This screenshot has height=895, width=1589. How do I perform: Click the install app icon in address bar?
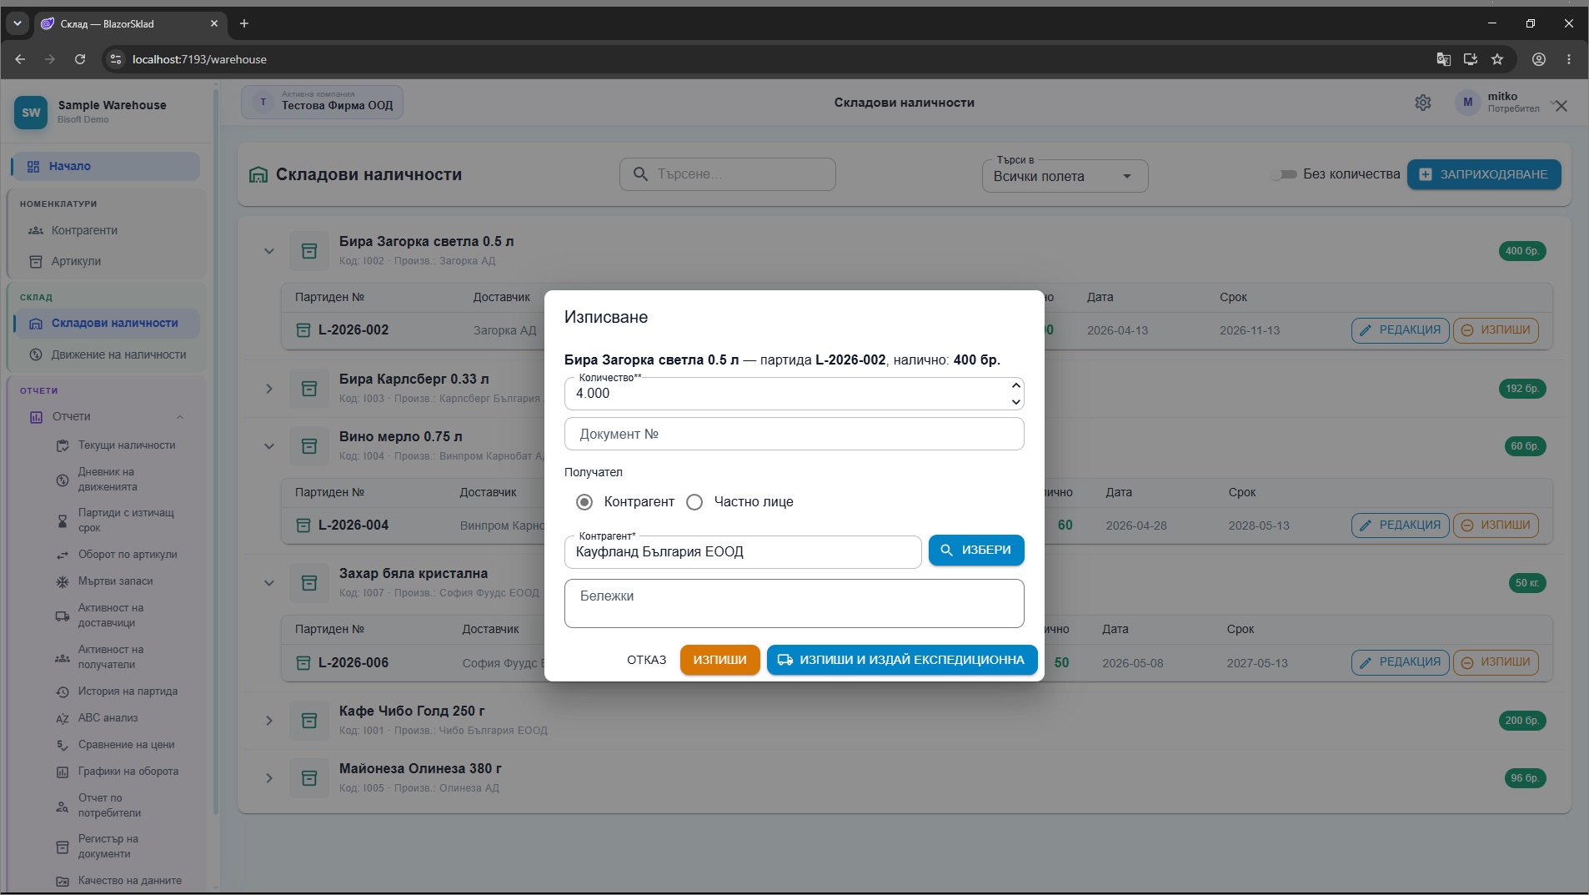(x=1471, y=59)
